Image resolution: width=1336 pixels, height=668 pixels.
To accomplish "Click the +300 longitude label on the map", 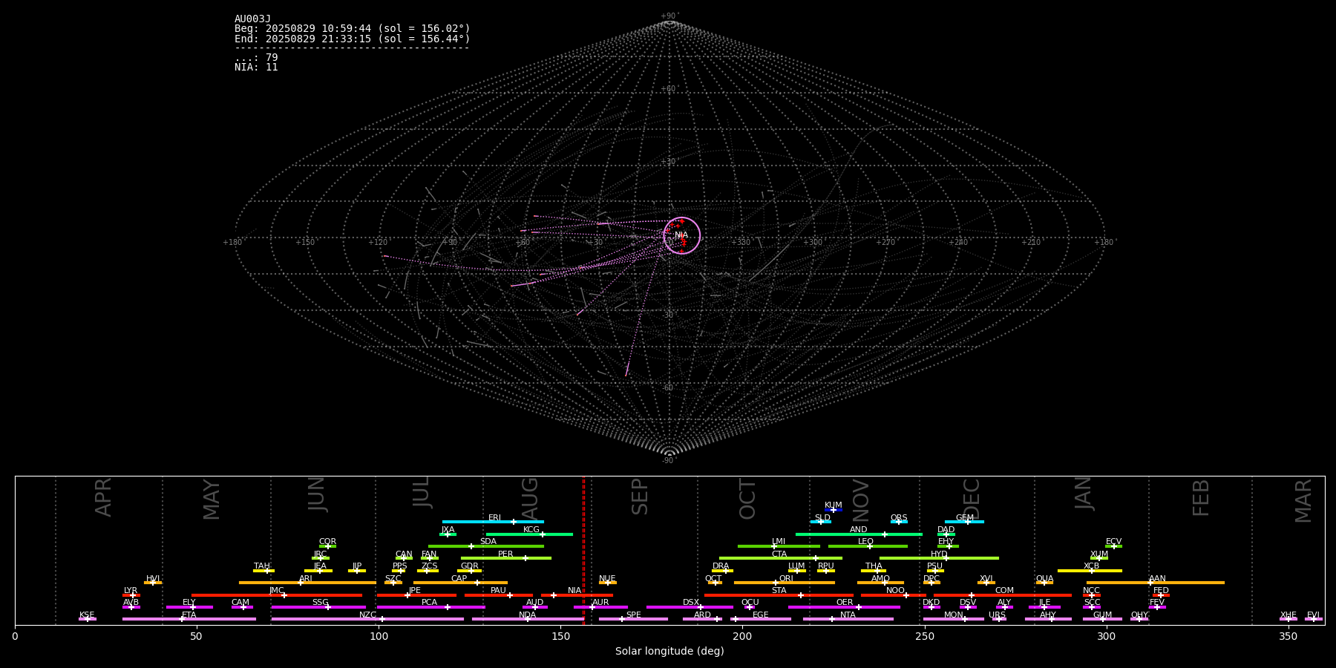I will tap(813, 242).
